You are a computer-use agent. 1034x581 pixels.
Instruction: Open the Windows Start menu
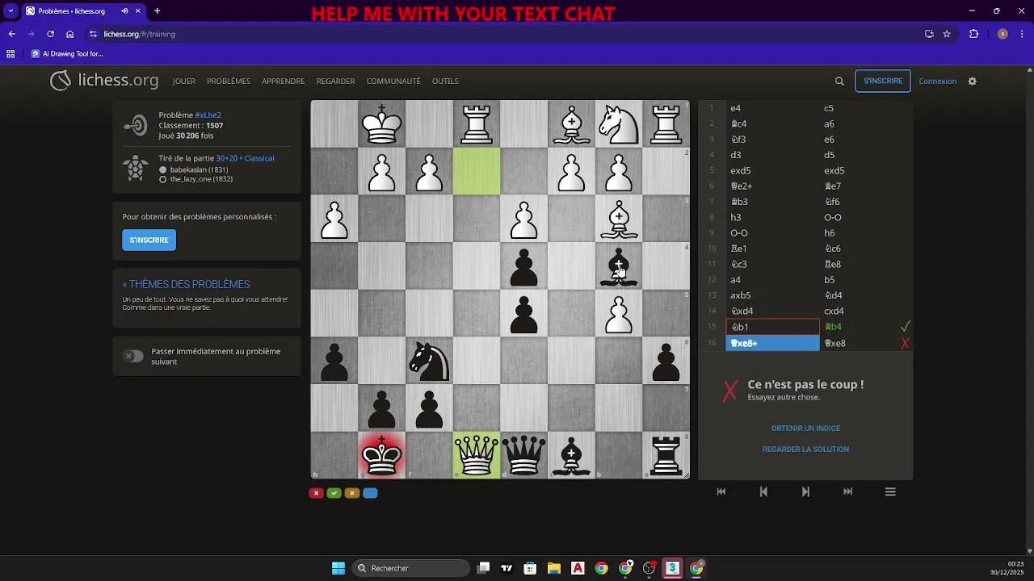click(x=338, y=568)
